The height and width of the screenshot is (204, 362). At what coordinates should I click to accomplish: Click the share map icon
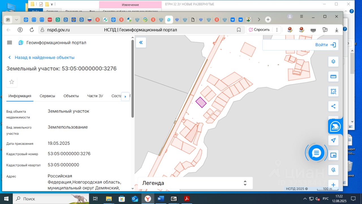tap(333, 107)
